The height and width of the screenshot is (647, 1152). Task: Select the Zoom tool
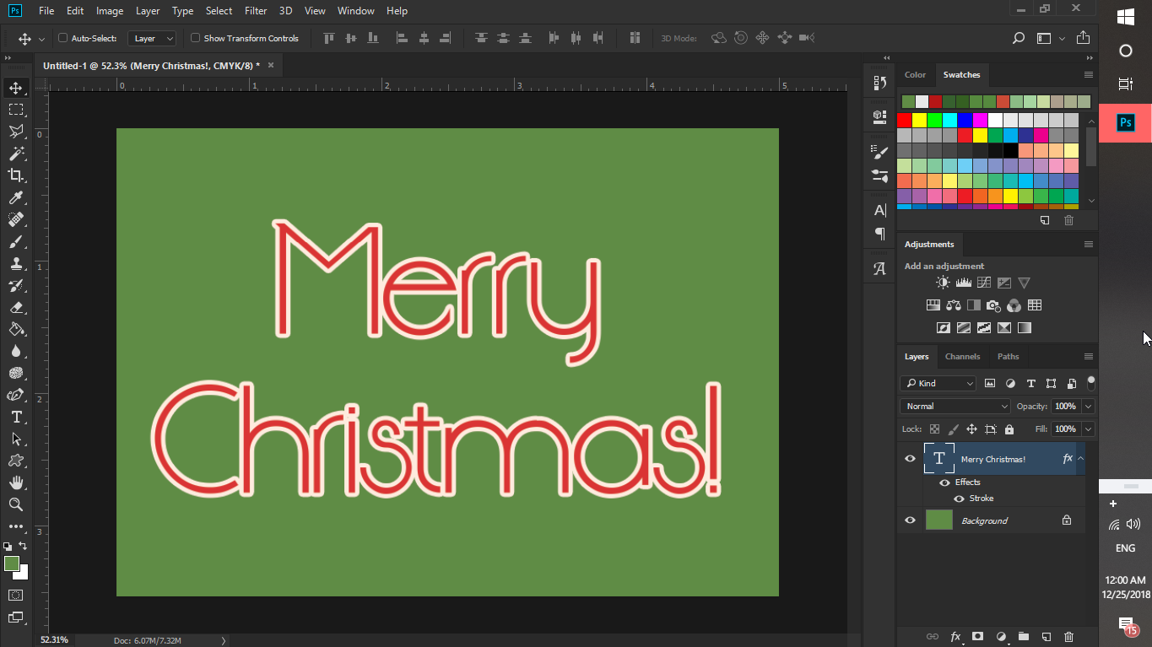(16, 504)
